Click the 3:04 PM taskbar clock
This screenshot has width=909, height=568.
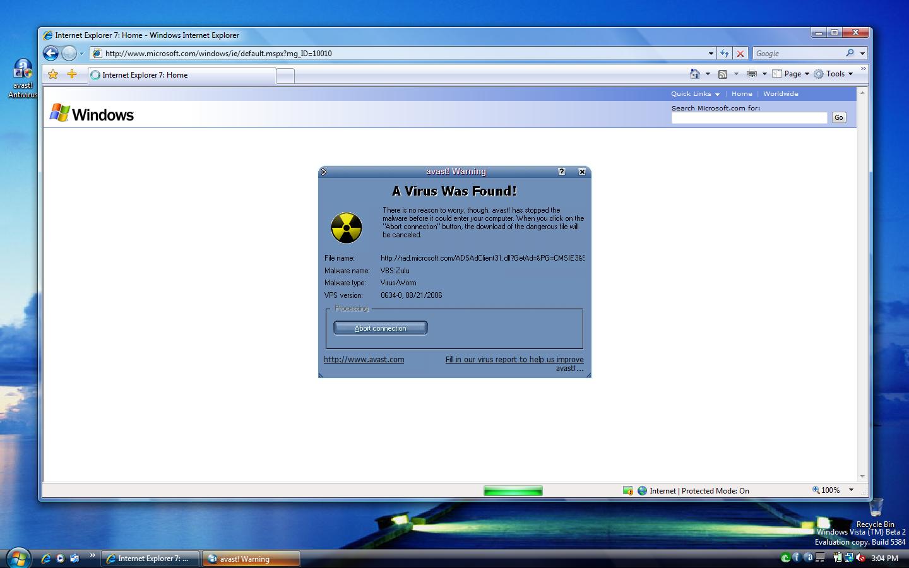click(x=884, y=559)
